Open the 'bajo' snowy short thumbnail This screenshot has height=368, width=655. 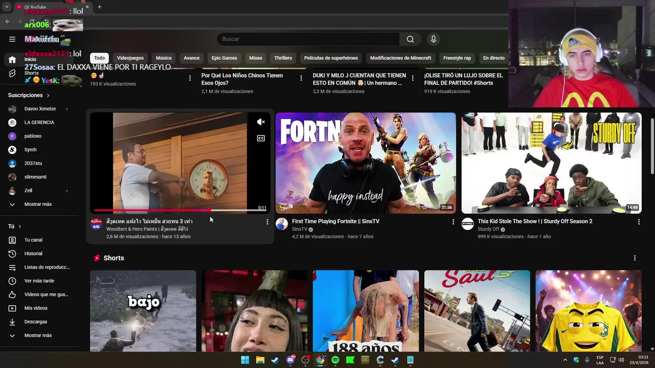coord(143,311)
